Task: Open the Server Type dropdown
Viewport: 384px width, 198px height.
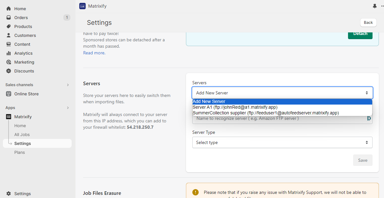Action: (282, 142)
